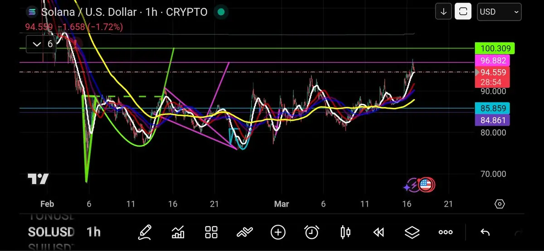Open more options three-dots icon
Viewport: 544px width, 251px height.
pyautogui.click(x=446, y=232)
